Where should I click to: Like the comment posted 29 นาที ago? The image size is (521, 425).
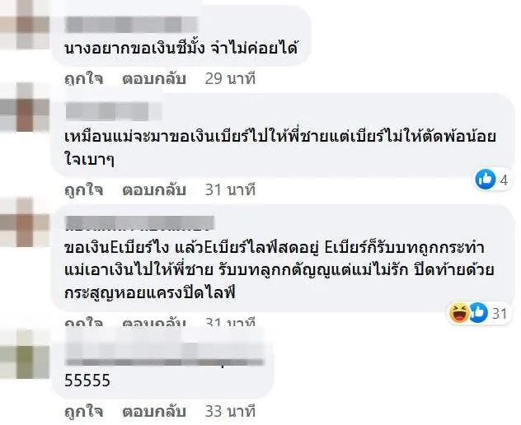[x=84, y=79]
